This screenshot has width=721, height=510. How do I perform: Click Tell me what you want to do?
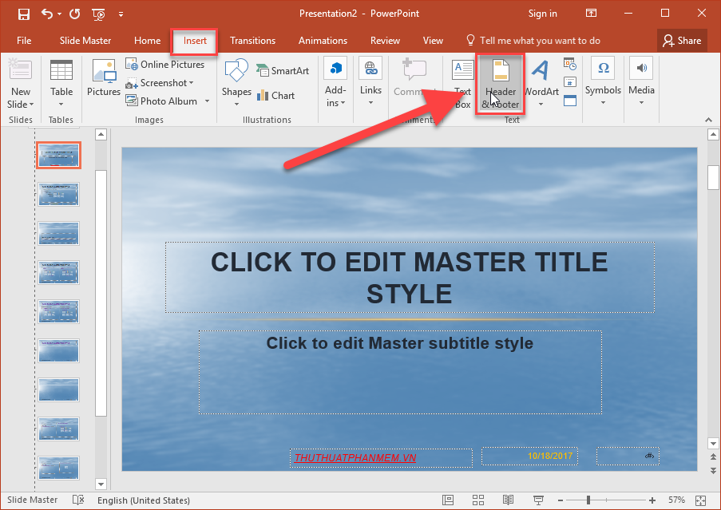pyautogui.click(x=533, y=41)
